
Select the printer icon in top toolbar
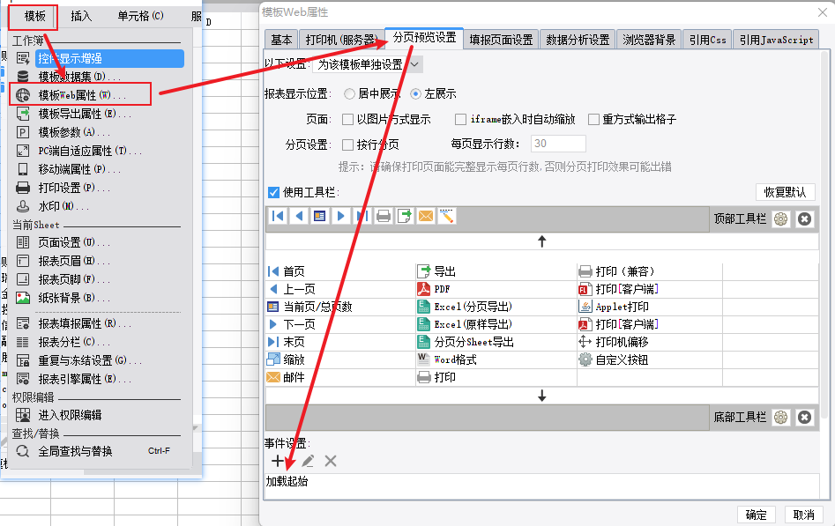(384, 216)
